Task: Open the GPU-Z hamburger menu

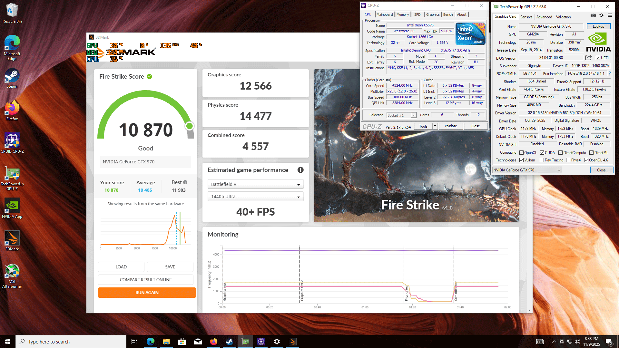Action: [x=610, y=15]
